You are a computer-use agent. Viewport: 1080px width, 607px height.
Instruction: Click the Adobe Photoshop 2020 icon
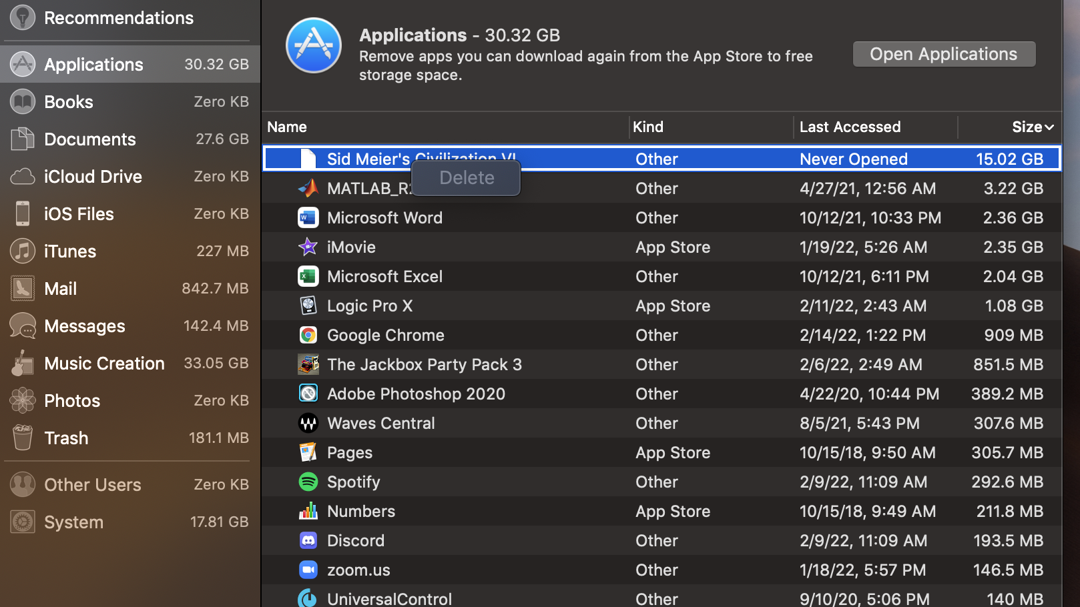pyautogui.click(x=308, y=394)
